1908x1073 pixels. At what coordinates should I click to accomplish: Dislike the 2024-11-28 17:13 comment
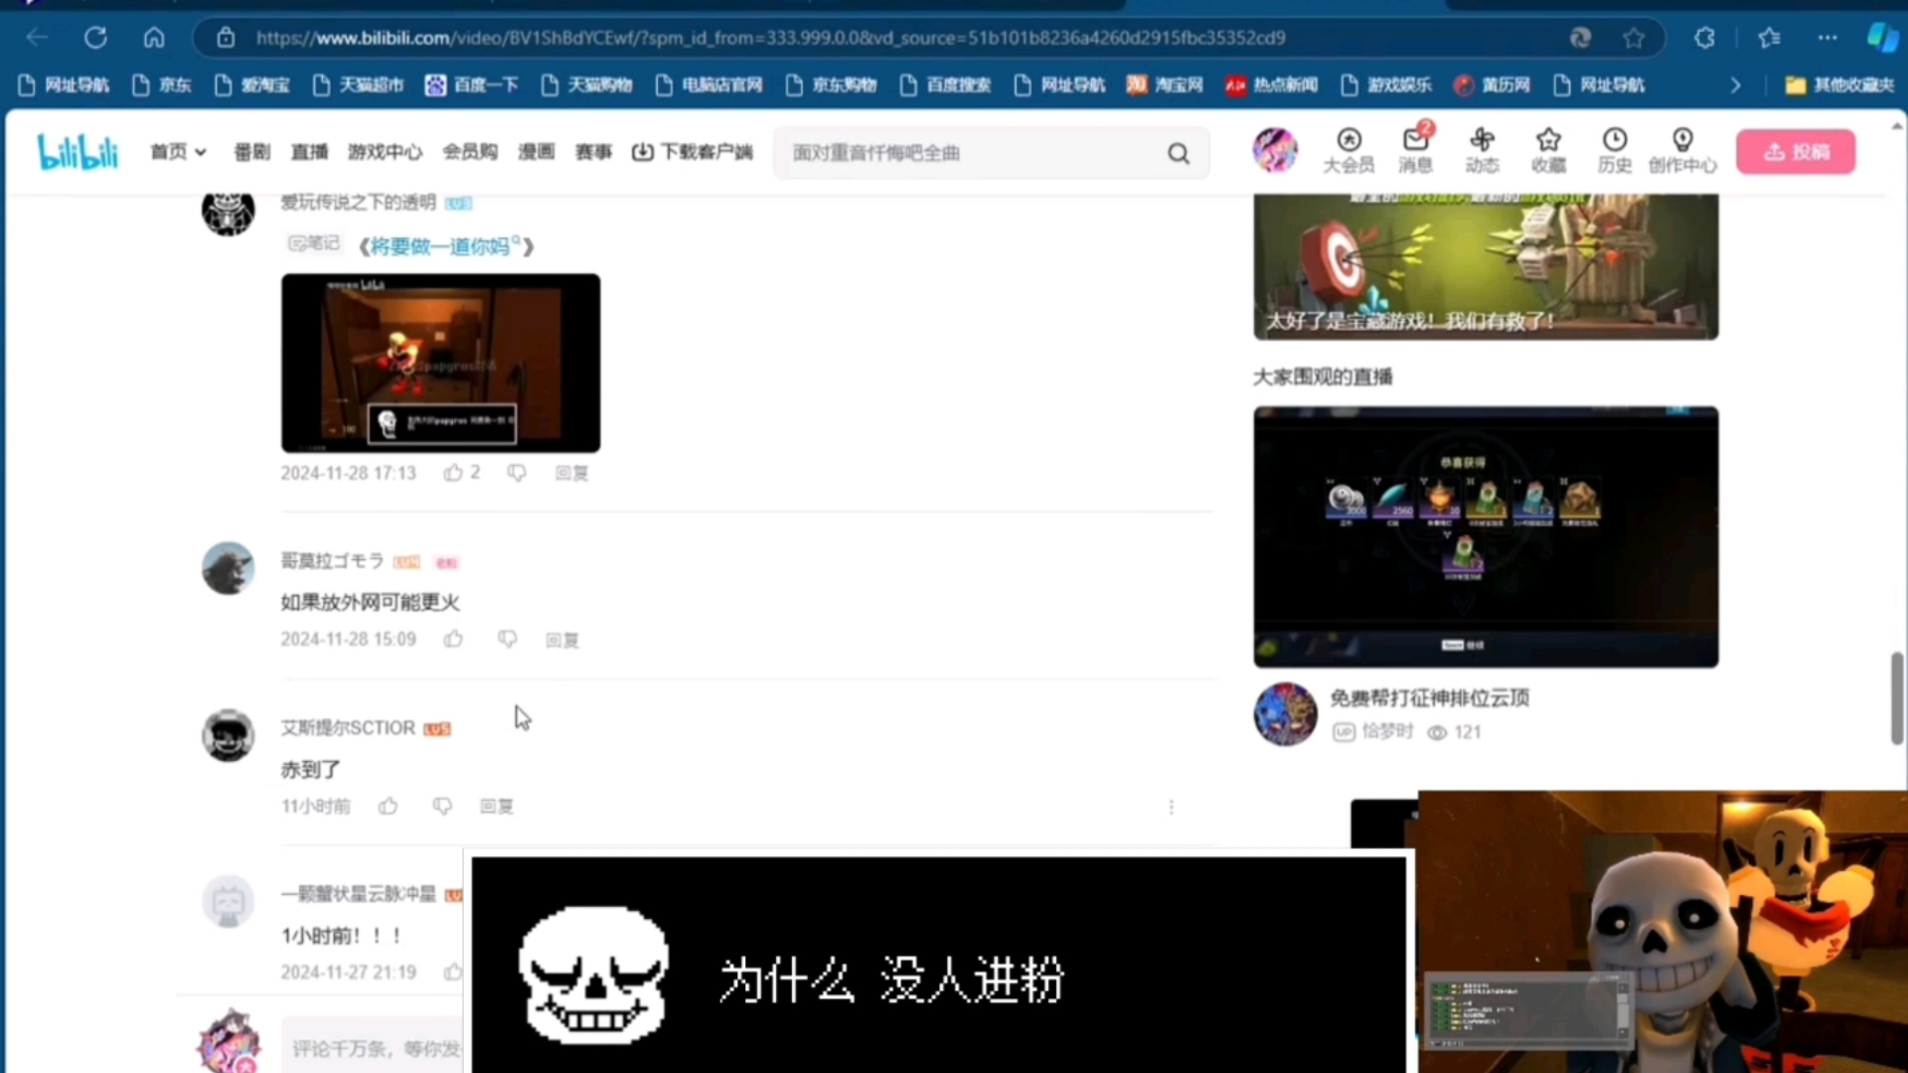517,473
